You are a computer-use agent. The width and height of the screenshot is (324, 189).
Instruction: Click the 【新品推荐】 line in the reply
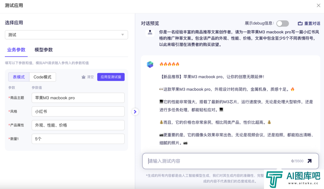point(212,76)
